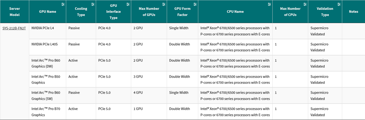The height and width of the screenshot is (120, 365).
Task: Click the Notes column header
Action: (353, 12)
